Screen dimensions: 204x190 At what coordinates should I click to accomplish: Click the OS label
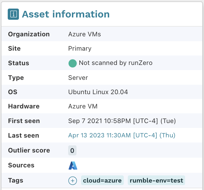pyautogui.click(x=13, y=92)
